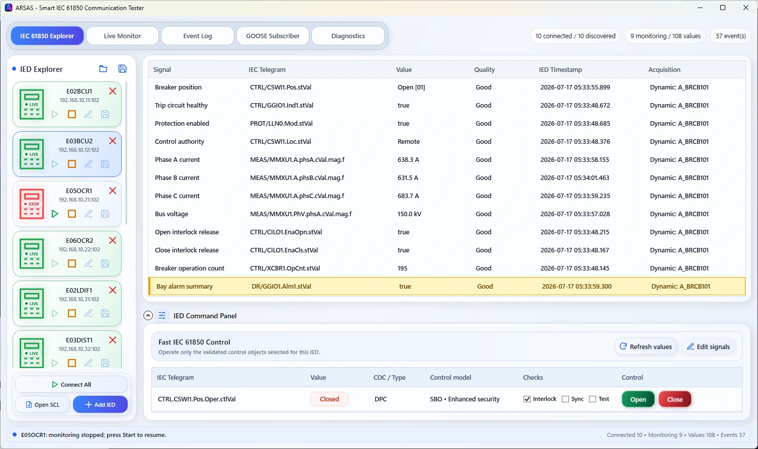The image size is (758, 449).
Task: Remove E02BCU1 with its red X
Action: pos(113,91)
